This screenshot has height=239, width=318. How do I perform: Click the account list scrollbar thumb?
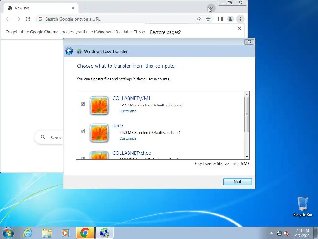(247, 114)
